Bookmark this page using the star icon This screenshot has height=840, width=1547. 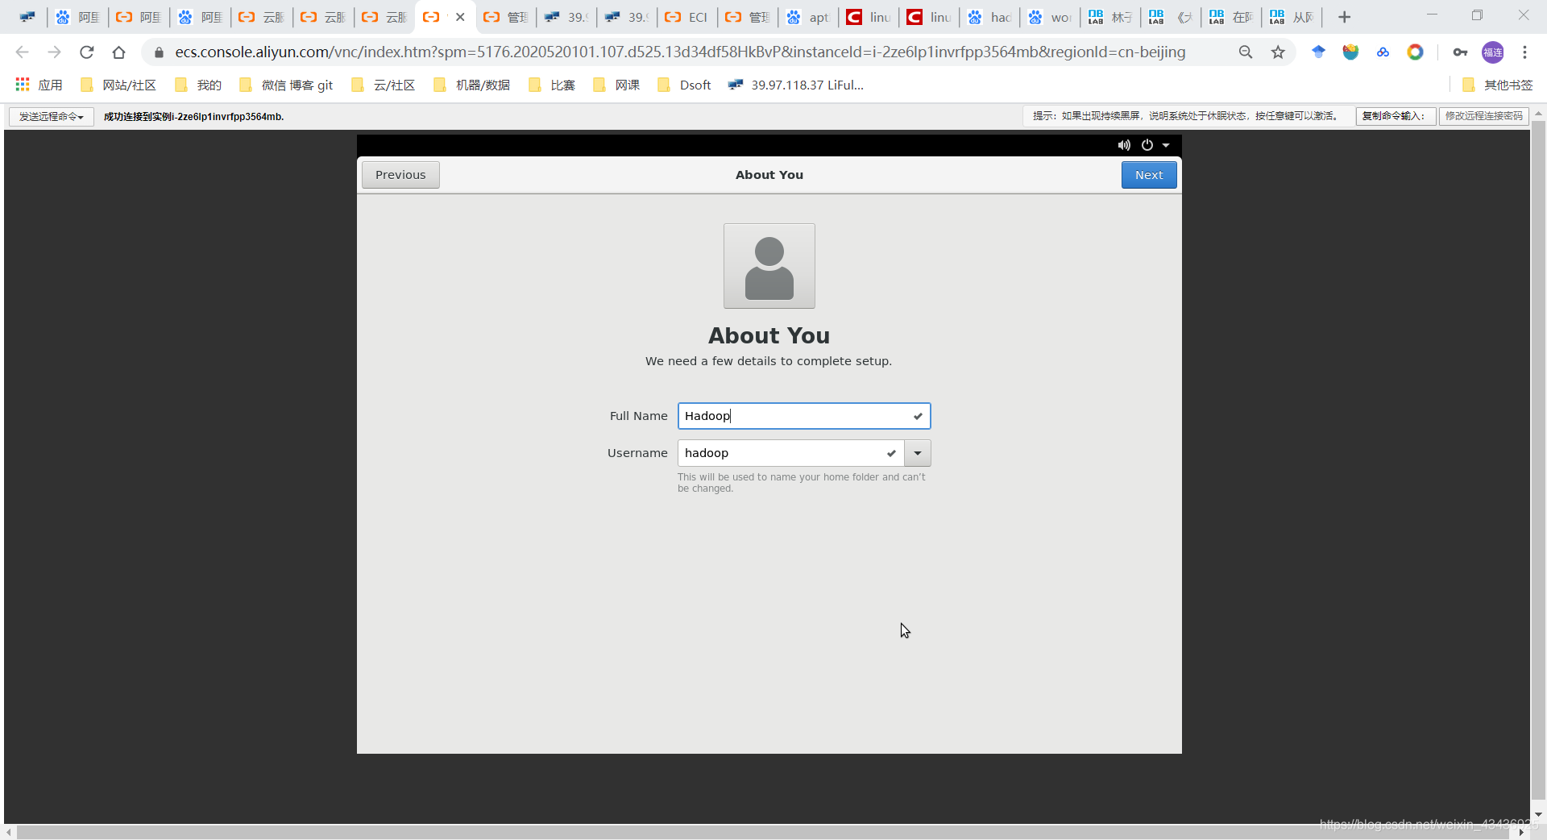(1278, 52)
